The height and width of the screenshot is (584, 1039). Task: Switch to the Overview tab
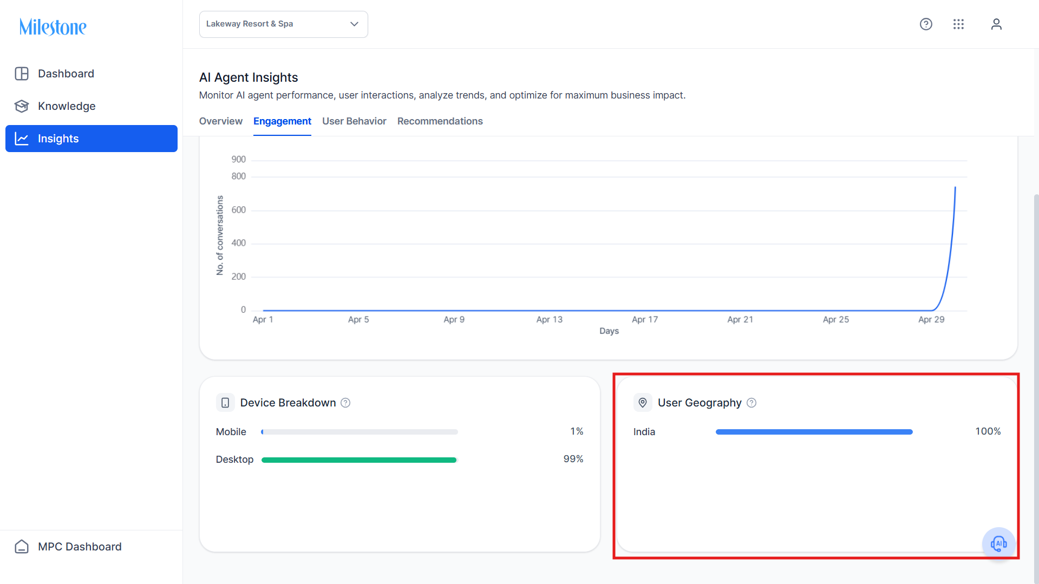(221, 121)
